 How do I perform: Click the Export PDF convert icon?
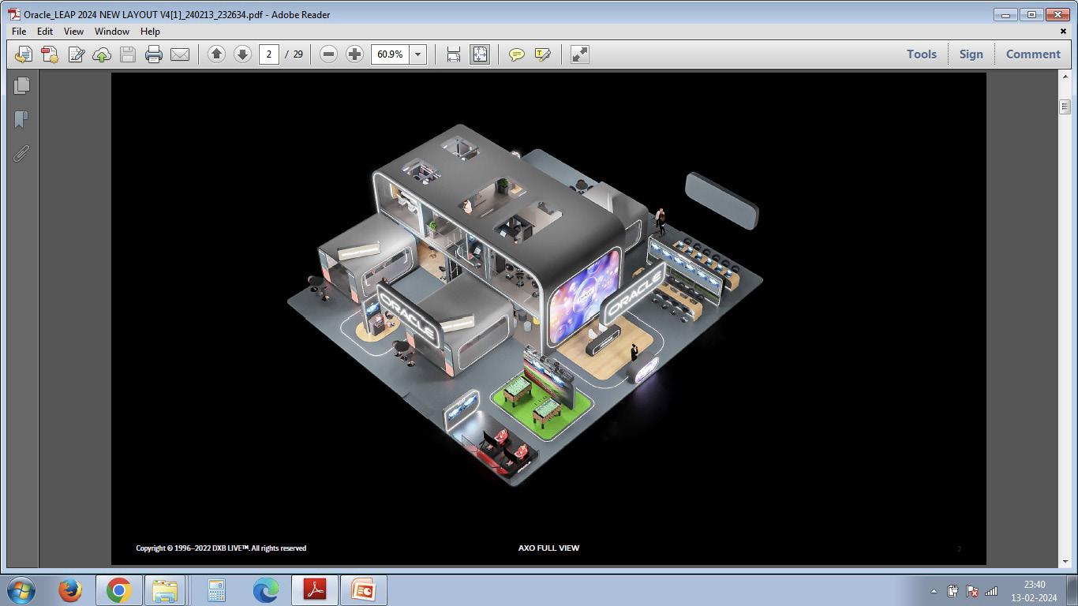(x=50, y=54)
